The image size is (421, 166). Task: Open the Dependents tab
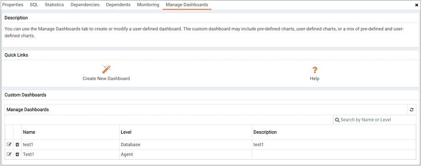click(118, 5)
